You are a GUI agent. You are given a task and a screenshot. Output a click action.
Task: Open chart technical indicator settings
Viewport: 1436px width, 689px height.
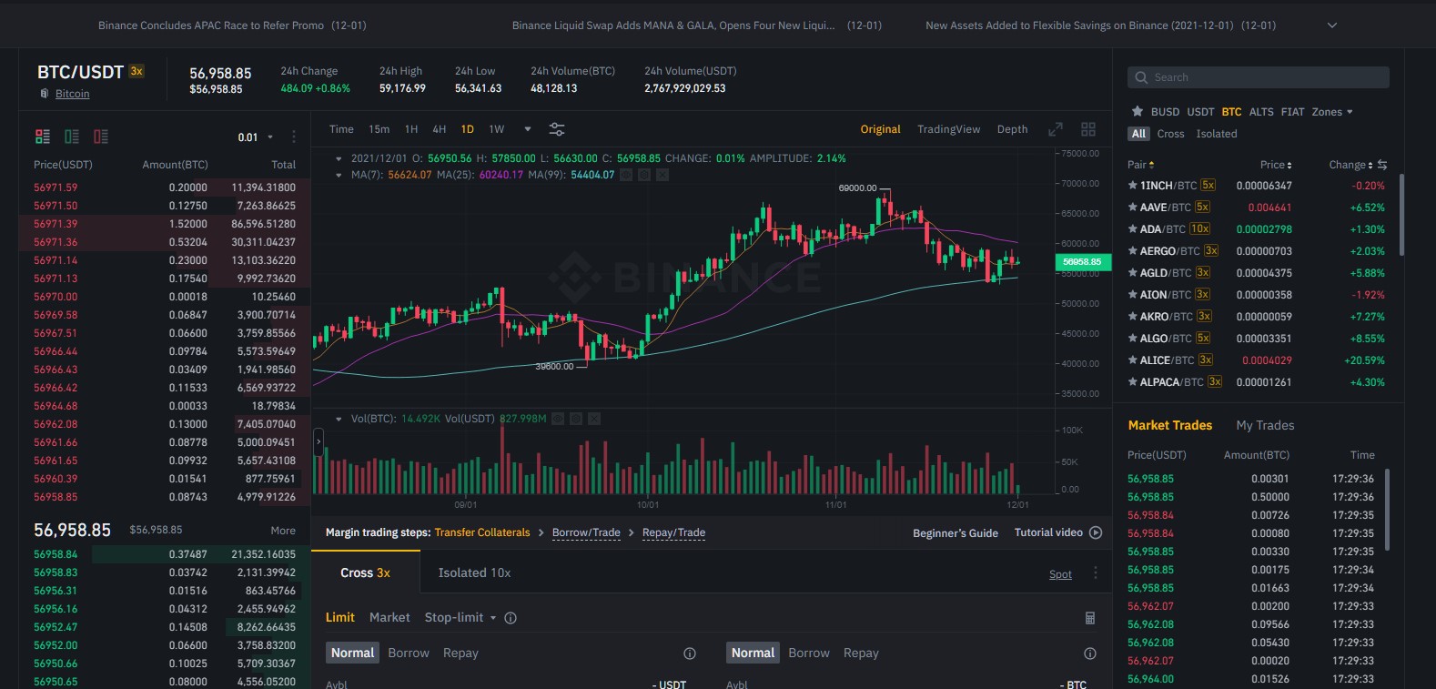click(x=557, y=129)
